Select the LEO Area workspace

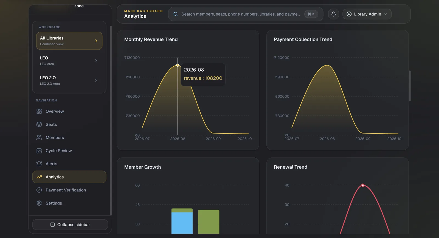[69, 61]
